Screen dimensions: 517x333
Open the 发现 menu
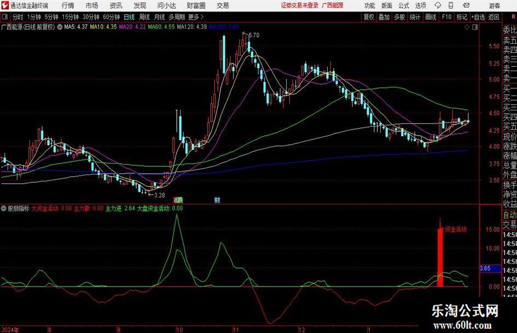click(140, 5)
